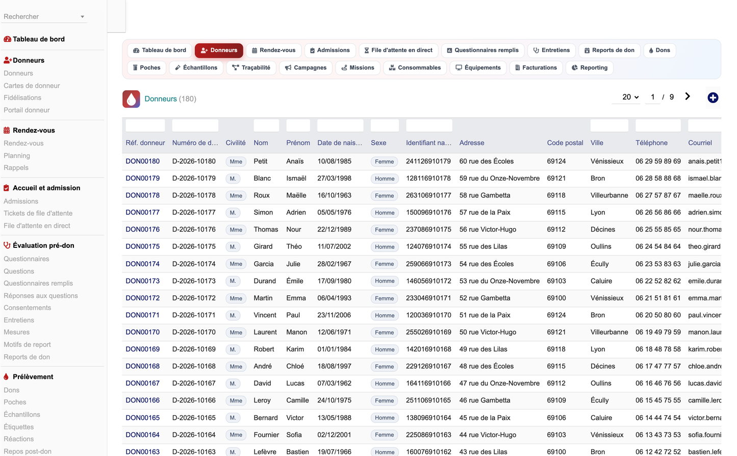The height and width of the screenshot is (456, 737).
Task: Open Fidélisations in sidebar
Action: (x=22, y=98)
